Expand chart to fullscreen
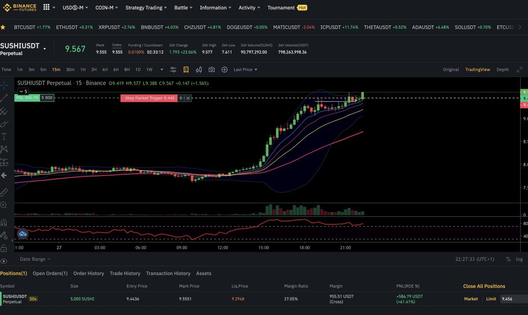 pyautogui.click(x=520, y=70)
